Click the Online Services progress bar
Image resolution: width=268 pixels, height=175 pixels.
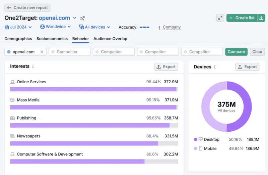pos(94,89)
